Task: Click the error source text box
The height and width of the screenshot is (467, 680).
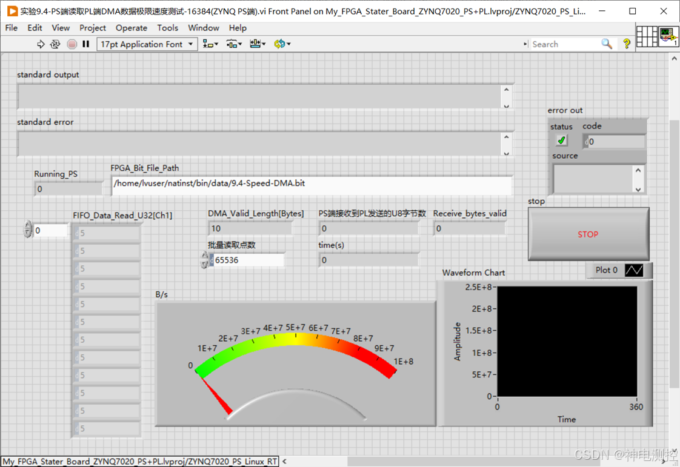Action: tap(593, 179)
